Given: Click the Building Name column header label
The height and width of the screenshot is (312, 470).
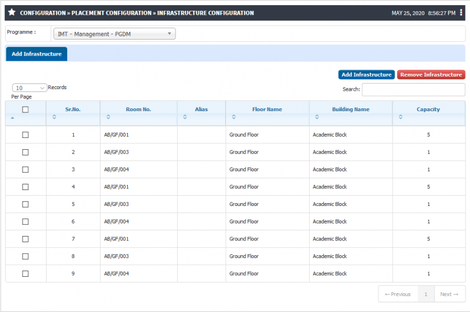Looking at the screenshot, I should click(x=351, y=109).
